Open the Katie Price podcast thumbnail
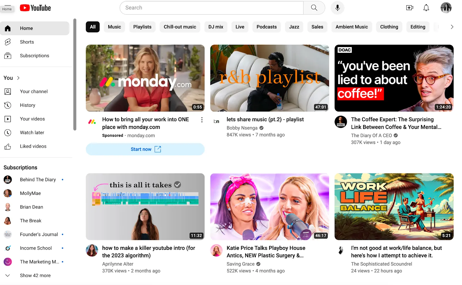Screen dimensions: 462x285 [x=270, y=207]
